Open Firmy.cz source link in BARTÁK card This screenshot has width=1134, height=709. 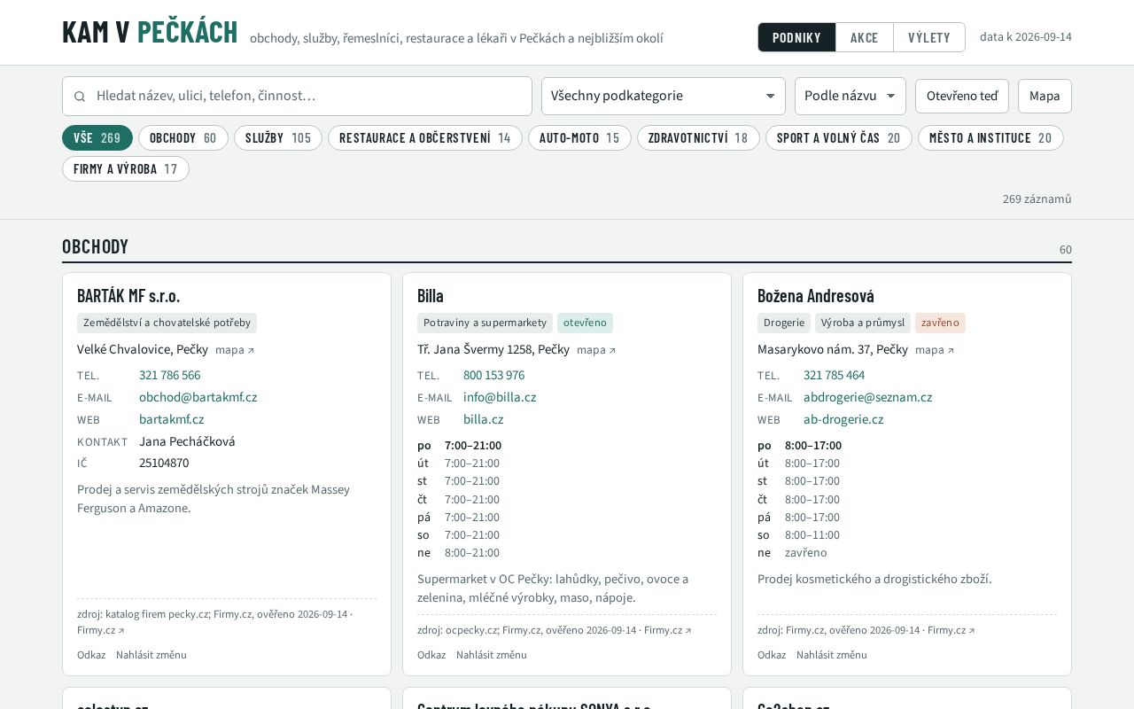101,630
